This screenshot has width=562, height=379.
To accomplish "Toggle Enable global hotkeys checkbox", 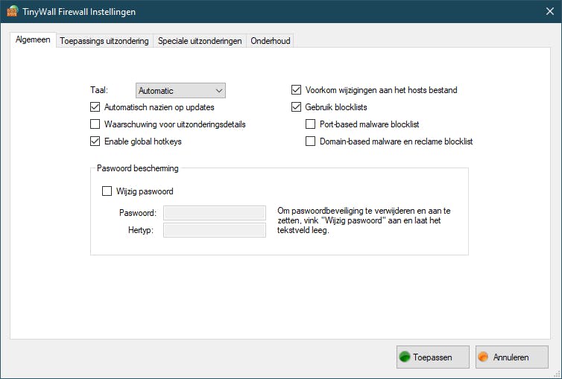I will [x=95, y=141].
